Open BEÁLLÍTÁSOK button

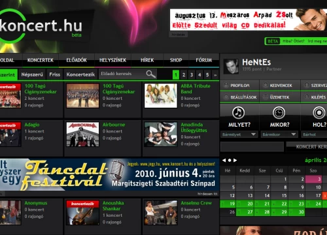click(x=239, y=97)
